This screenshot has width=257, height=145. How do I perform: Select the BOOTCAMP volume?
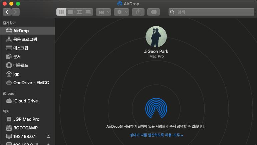click(x=27, y=128)
